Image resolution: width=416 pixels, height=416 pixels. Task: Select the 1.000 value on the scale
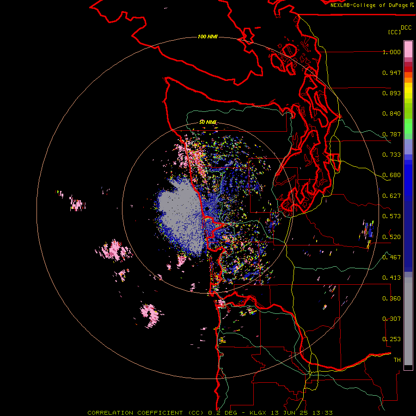coord(392,52)
